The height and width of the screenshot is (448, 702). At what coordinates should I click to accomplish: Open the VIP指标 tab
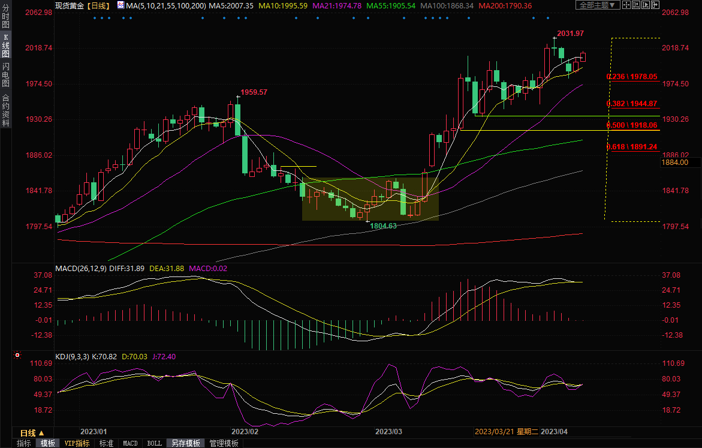click(77, 443)
